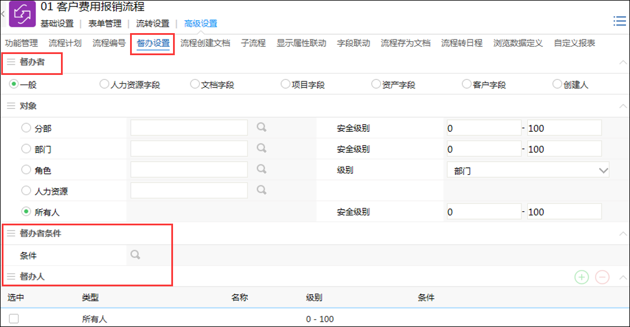Open the 表单管理 tab
Screen dimensions: 630x327
point(105,24)
